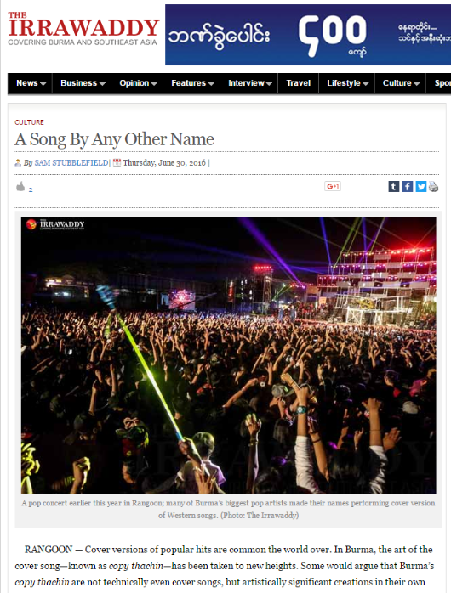Click the thumbs-up like icon

tap(20, 186)
